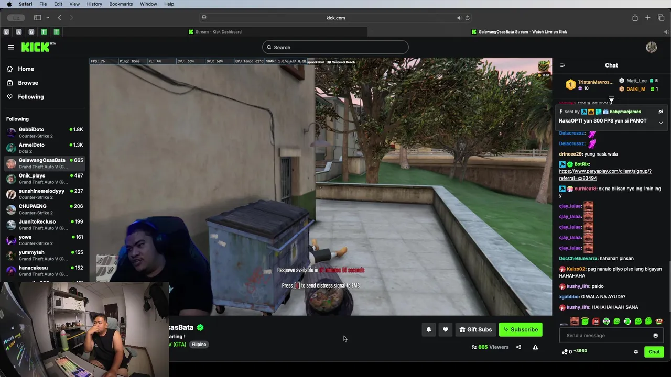This screenshot has height=377, width=671.
Task: Open page settings icon in address bar
Action: tap(204, 18)
